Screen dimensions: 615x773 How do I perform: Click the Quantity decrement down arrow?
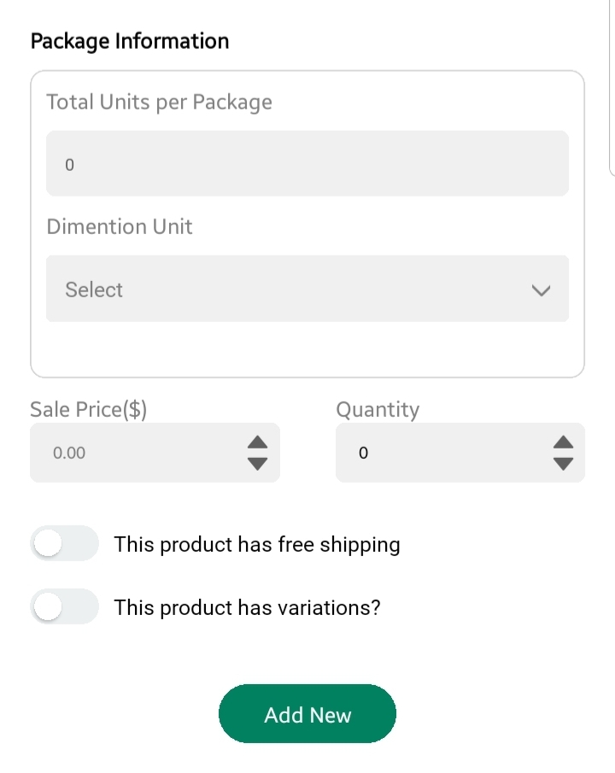[x=563, y=464]
